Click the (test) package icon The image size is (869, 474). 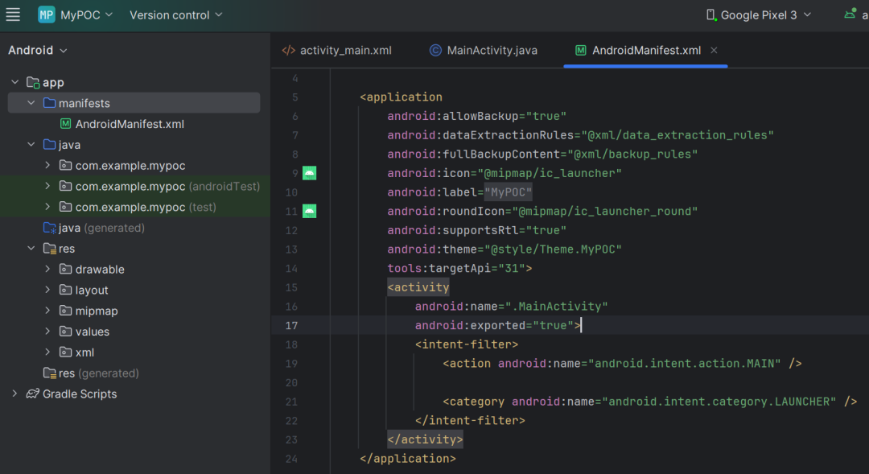(65, 207)
